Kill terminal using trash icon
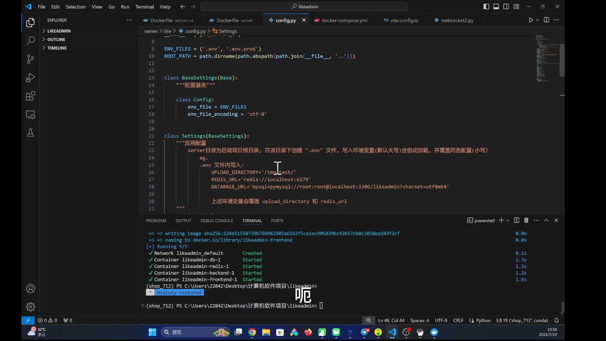Screen dimensions: 606x341 [526, 220]
